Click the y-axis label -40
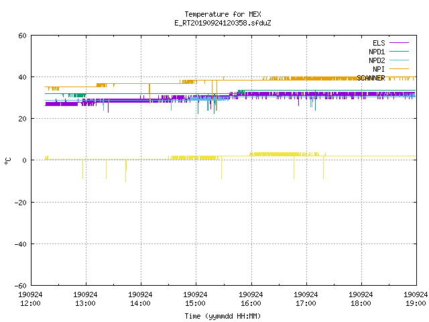This screenshot has height=322, width=429. 21,244
